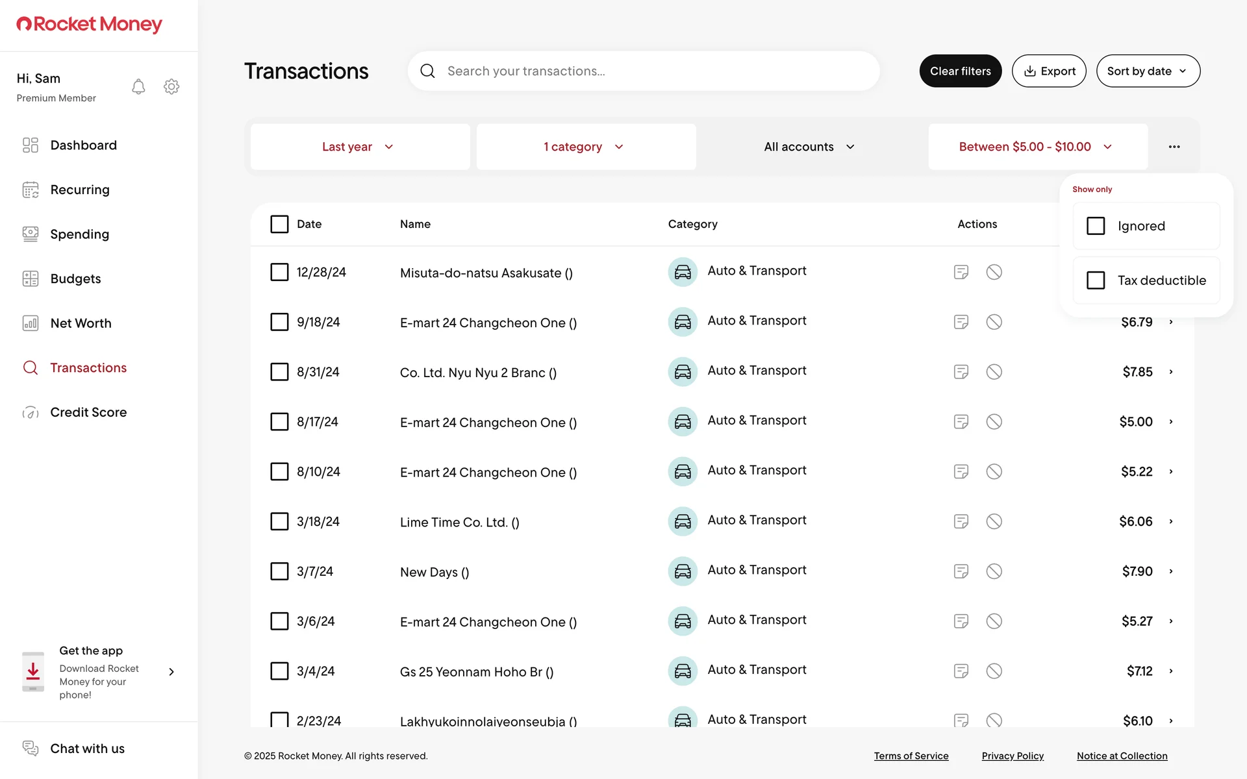
Task: Toggle the select-all checkbox in table header
Action: pos(279,224)
